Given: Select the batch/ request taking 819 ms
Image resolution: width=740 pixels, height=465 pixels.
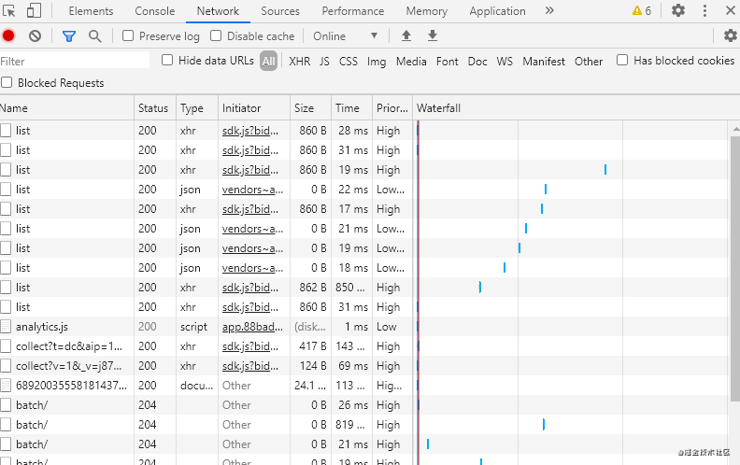Looking at the screenshot, I should tap(32, 425).
